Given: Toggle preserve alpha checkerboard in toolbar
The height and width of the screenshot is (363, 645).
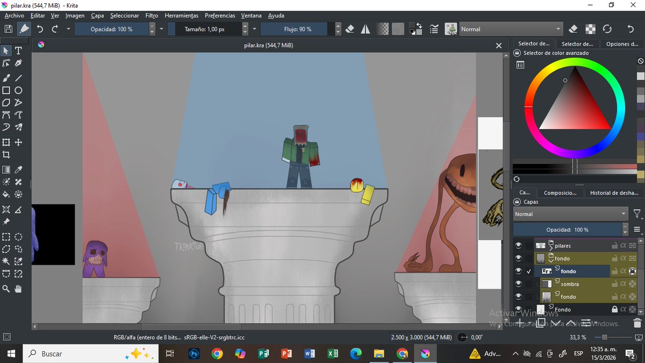Looking at the screenshot, I should coord(590,29).
